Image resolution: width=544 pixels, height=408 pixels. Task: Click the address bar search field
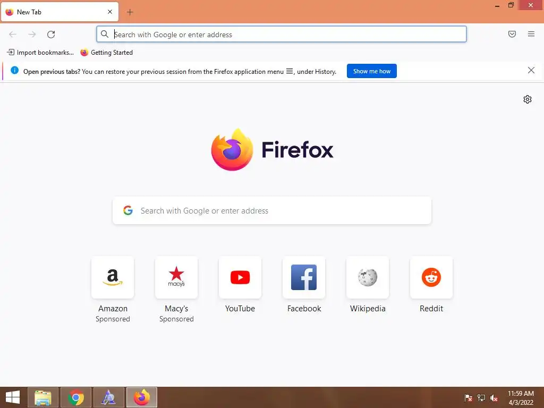click(282, 35)
